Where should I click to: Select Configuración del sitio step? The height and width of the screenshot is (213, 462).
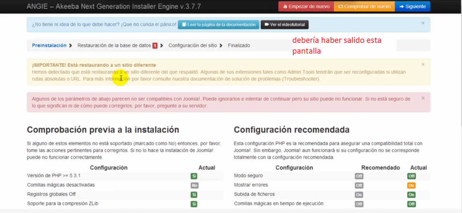tap(193, 45)
